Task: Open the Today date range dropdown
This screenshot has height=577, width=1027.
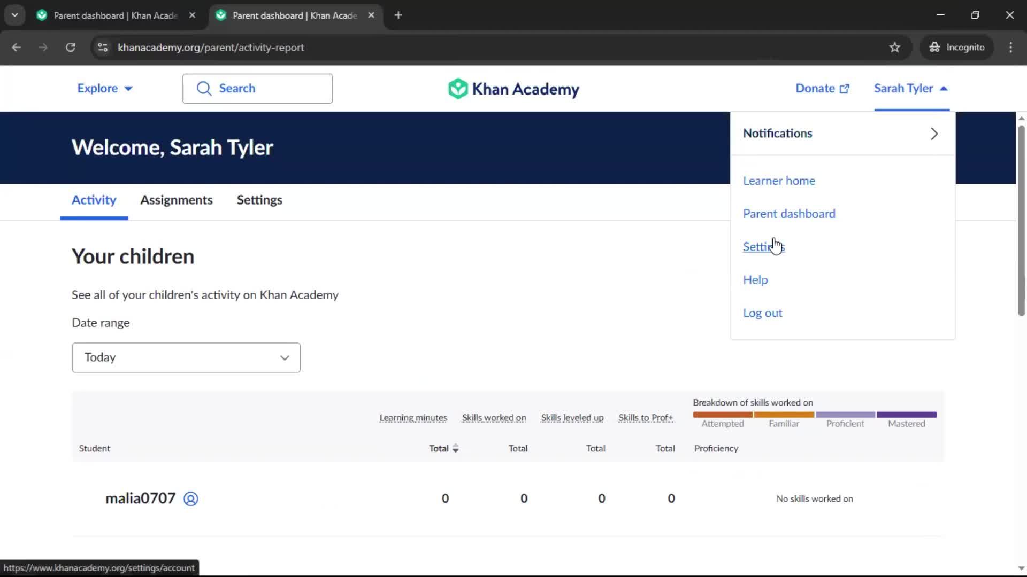Action: (186, 357)
